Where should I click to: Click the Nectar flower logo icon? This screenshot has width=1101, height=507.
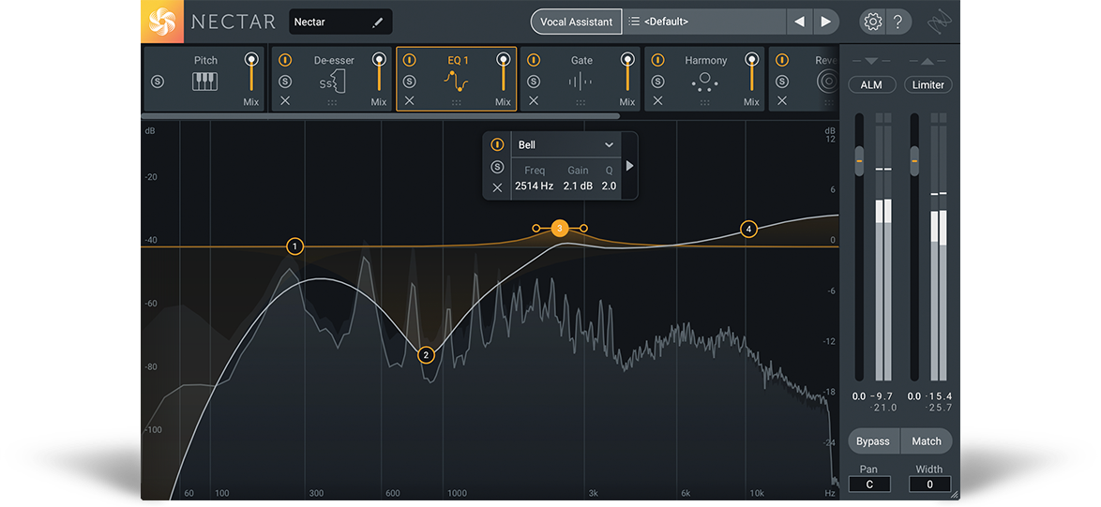pyautogui.click(x=161, y=22)
